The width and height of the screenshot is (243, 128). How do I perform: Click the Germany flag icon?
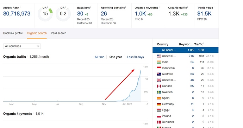159,104
